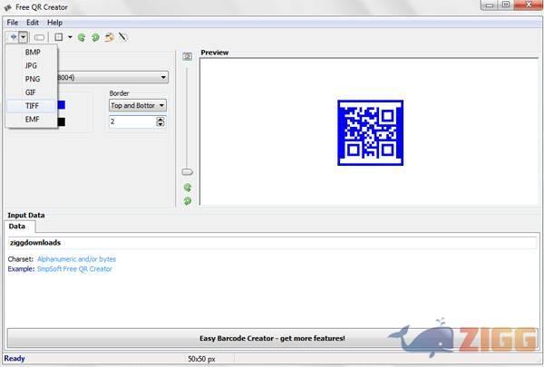Click the upper green arrow below the zoom slider
The image size is (544, 367).
[187, 188]
